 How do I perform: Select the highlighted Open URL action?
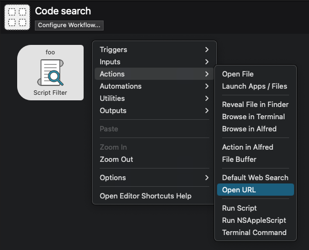[255, 190]
